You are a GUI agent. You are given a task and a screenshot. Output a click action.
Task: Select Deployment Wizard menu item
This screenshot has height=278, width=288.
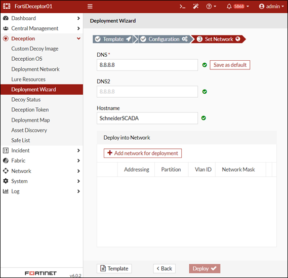point(42,89)
